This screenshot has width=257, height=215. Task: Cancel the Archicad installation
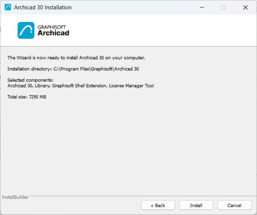[x=234, y=205]
